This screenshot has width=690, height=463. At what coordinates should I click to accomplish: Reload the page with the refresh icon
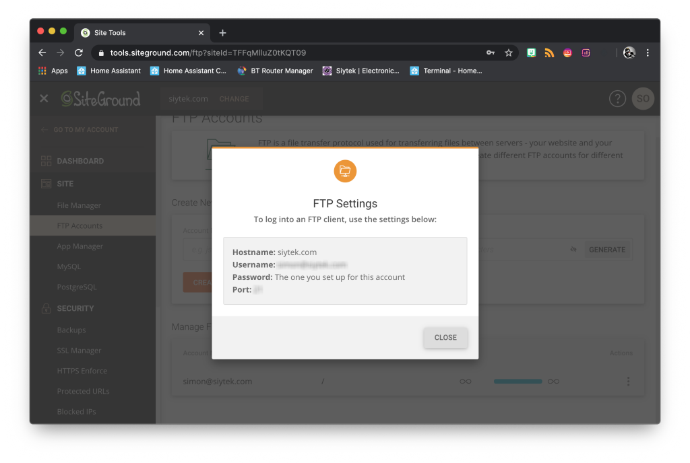79,52
